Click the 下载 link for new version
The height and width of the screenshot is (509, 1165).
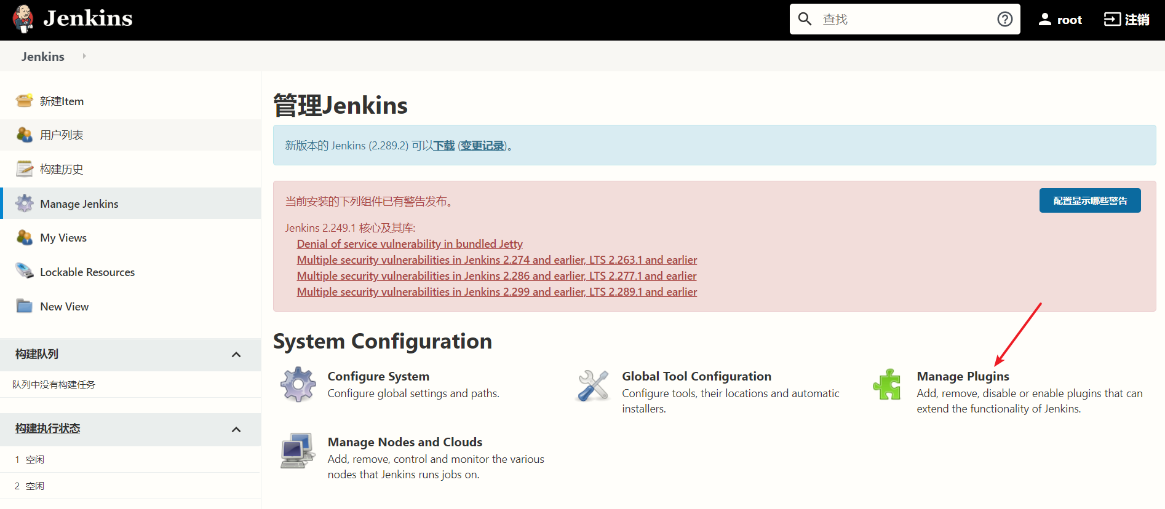pos(444,146)
